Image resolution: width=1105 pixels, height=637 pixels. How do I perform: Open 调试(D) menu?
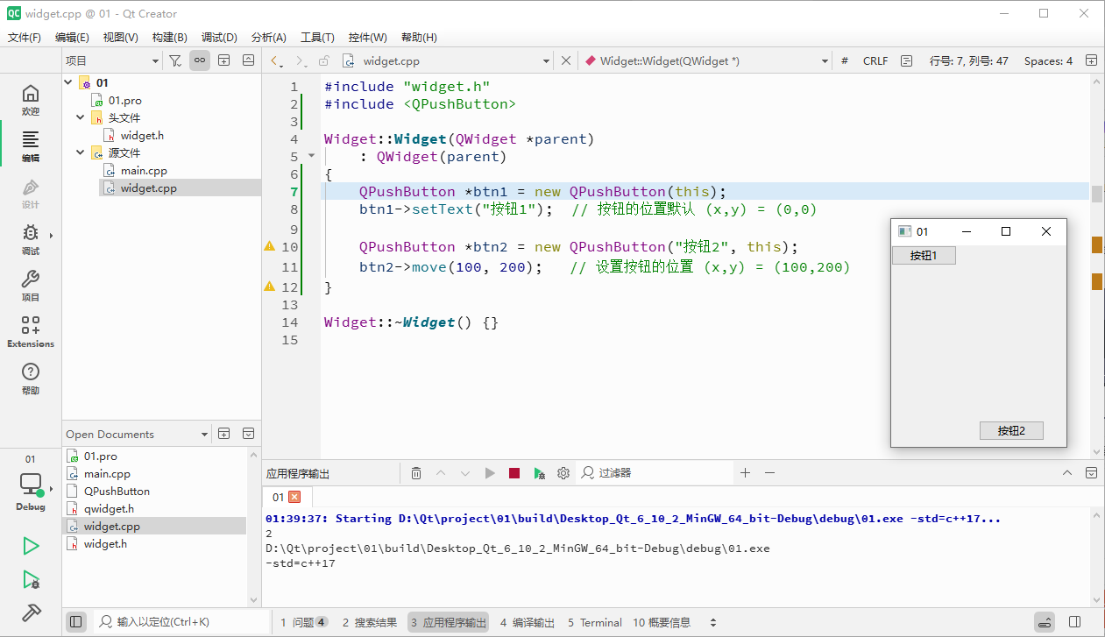(x=219, y=38)
